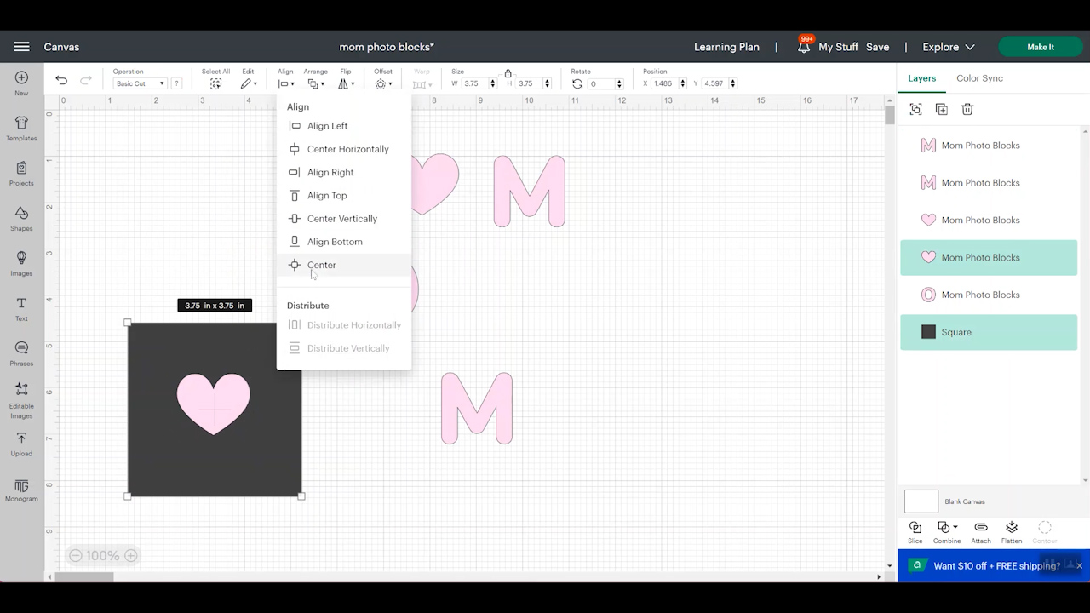The width and height of the screenshot is (1090, 613).
Task: Click the Save link
Action: (x=877, y=47)
